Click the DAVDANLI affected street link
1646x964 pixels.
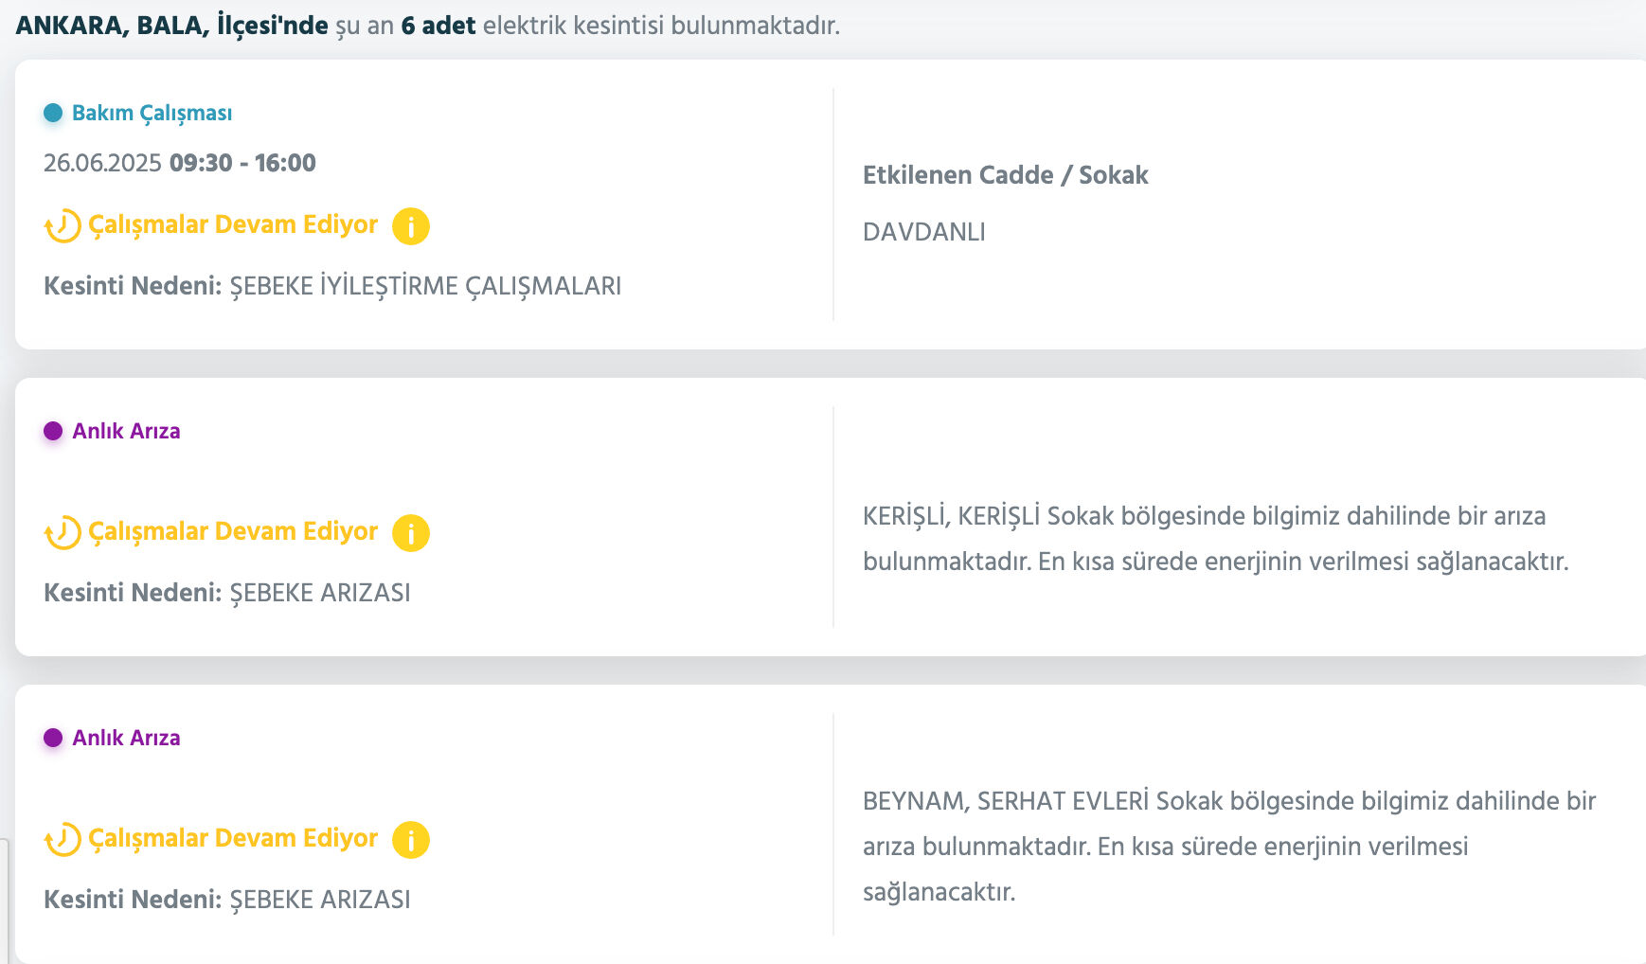(923, 231)
